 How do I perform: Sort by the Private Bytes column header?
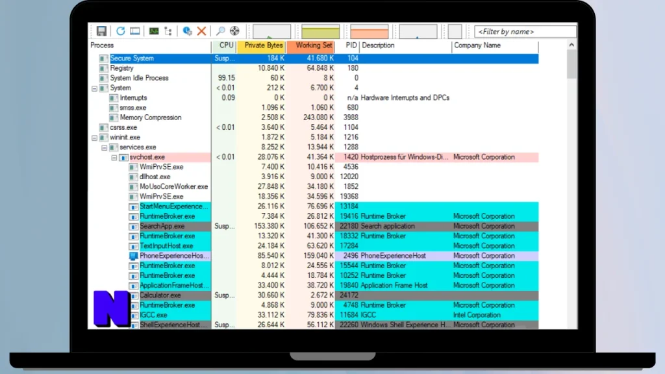pyautogui.click(x=261, y=45)
